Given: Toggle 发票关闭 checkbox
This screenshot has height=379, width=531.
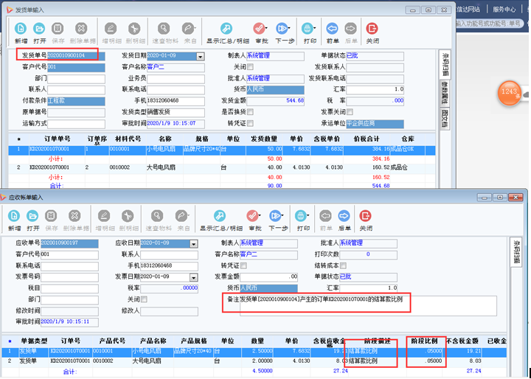Looking at the screenshot, I should [350, 112].
